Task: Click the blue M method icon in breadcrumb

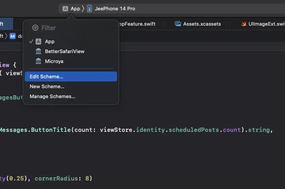Action: (x=13, y=36)
